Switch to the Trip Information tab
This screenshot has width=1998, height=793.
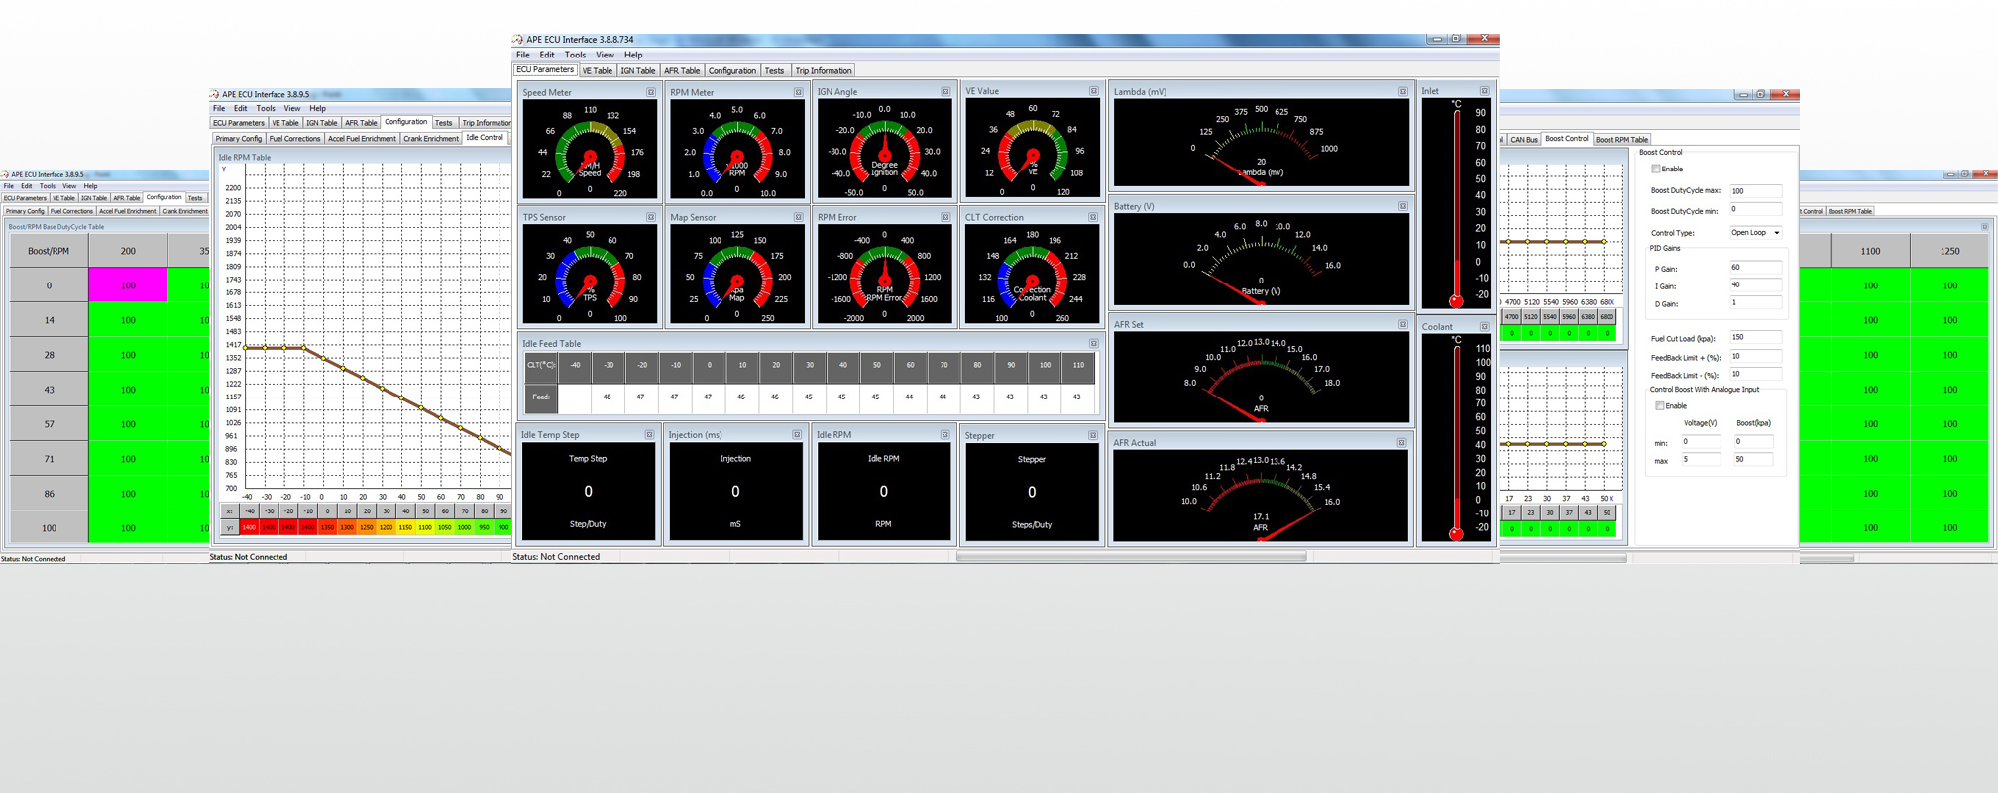(823, 71)
